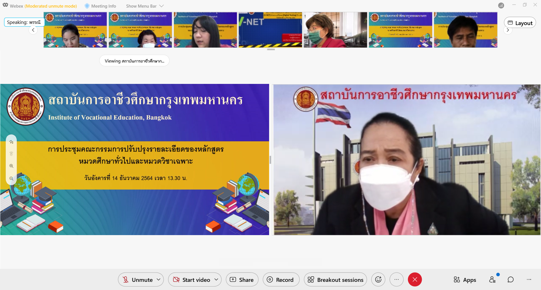This screenshot has height=290, width=541.
Task: Open Breakout sessions
Action: pos(335,280)
